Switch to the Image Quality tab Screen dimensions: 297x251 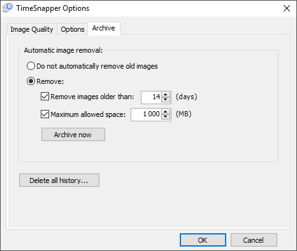[32, 29]
